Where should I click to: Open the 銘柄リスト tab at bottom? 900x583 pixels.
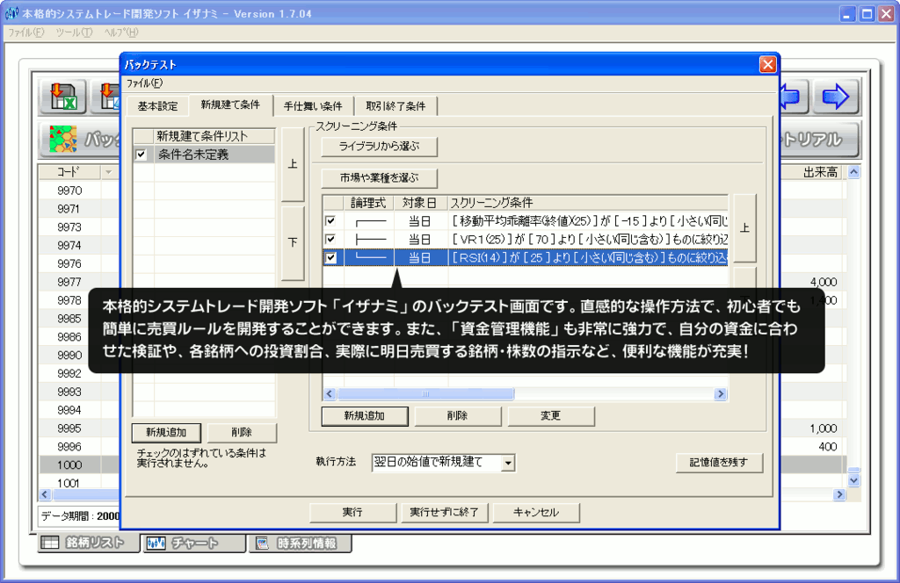point(89,543)
